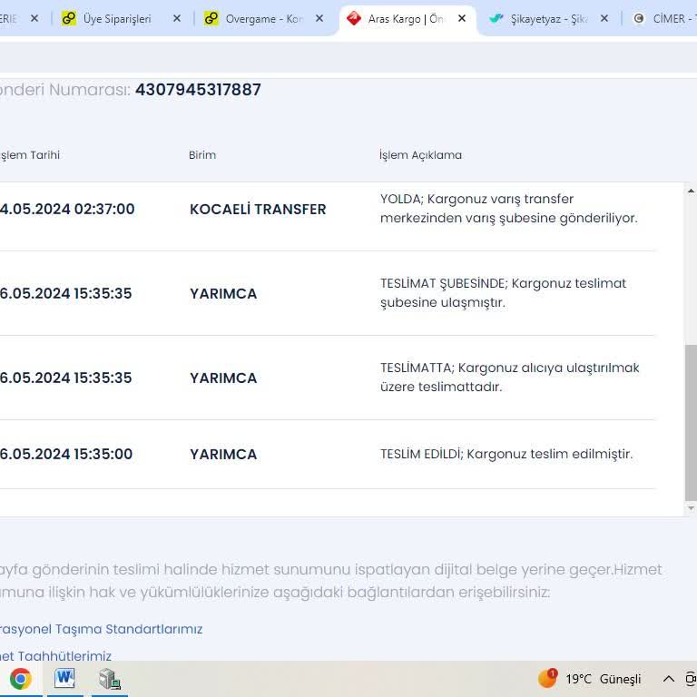697x697 pixels.
Task: Switch to the Overgame tab
Action: [264, 19]
